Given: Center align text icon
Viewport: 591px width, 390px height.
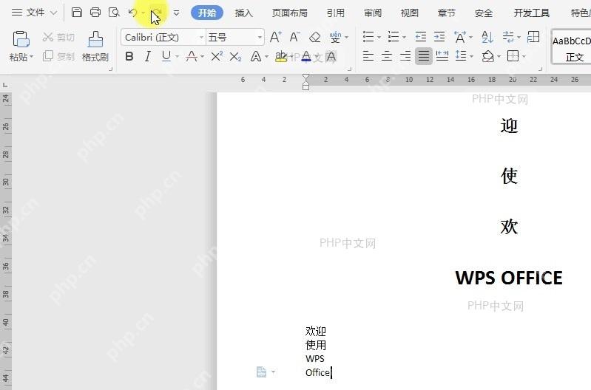Looking at the screenshot, I should click(387, 56).
